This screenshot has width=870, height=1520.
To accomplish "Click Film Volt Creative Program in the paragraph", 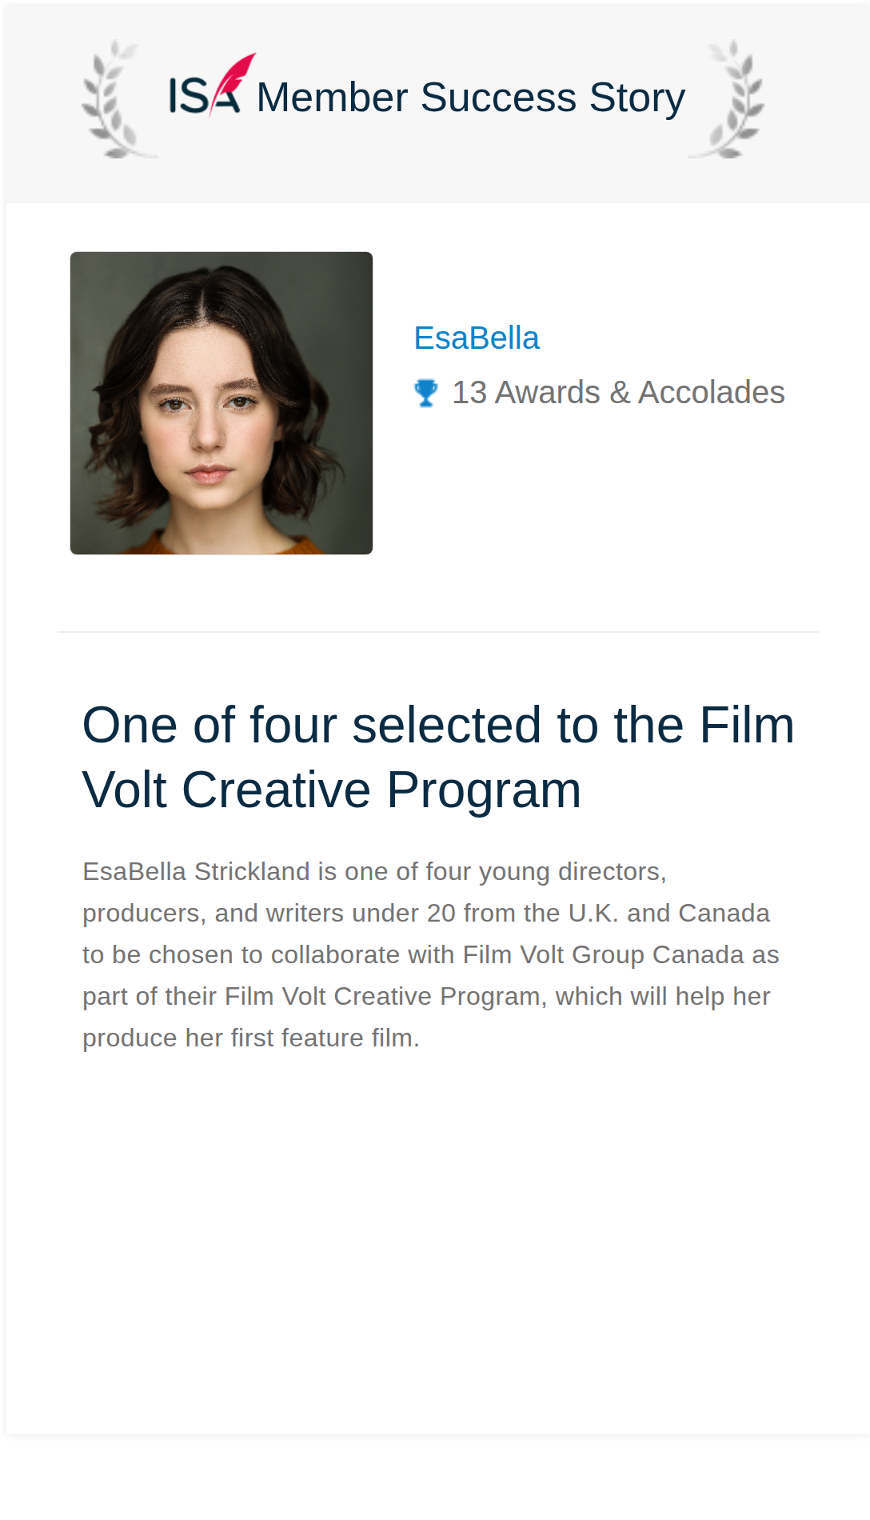I will point(382,996).
